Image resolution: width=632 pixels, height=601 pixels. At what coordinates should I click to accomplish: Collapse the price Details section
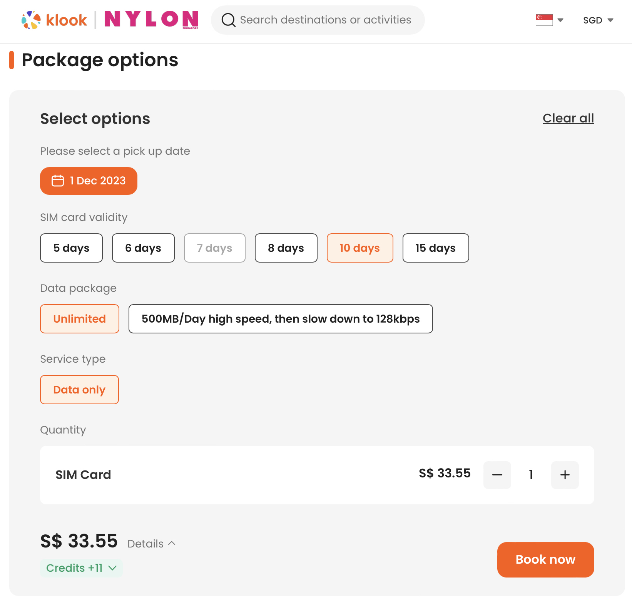tap(152, 544)
